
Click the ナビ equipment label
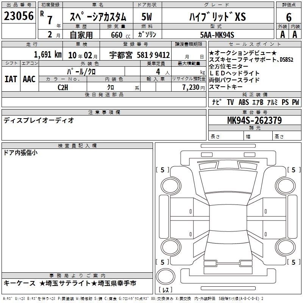tap(217, 102)
